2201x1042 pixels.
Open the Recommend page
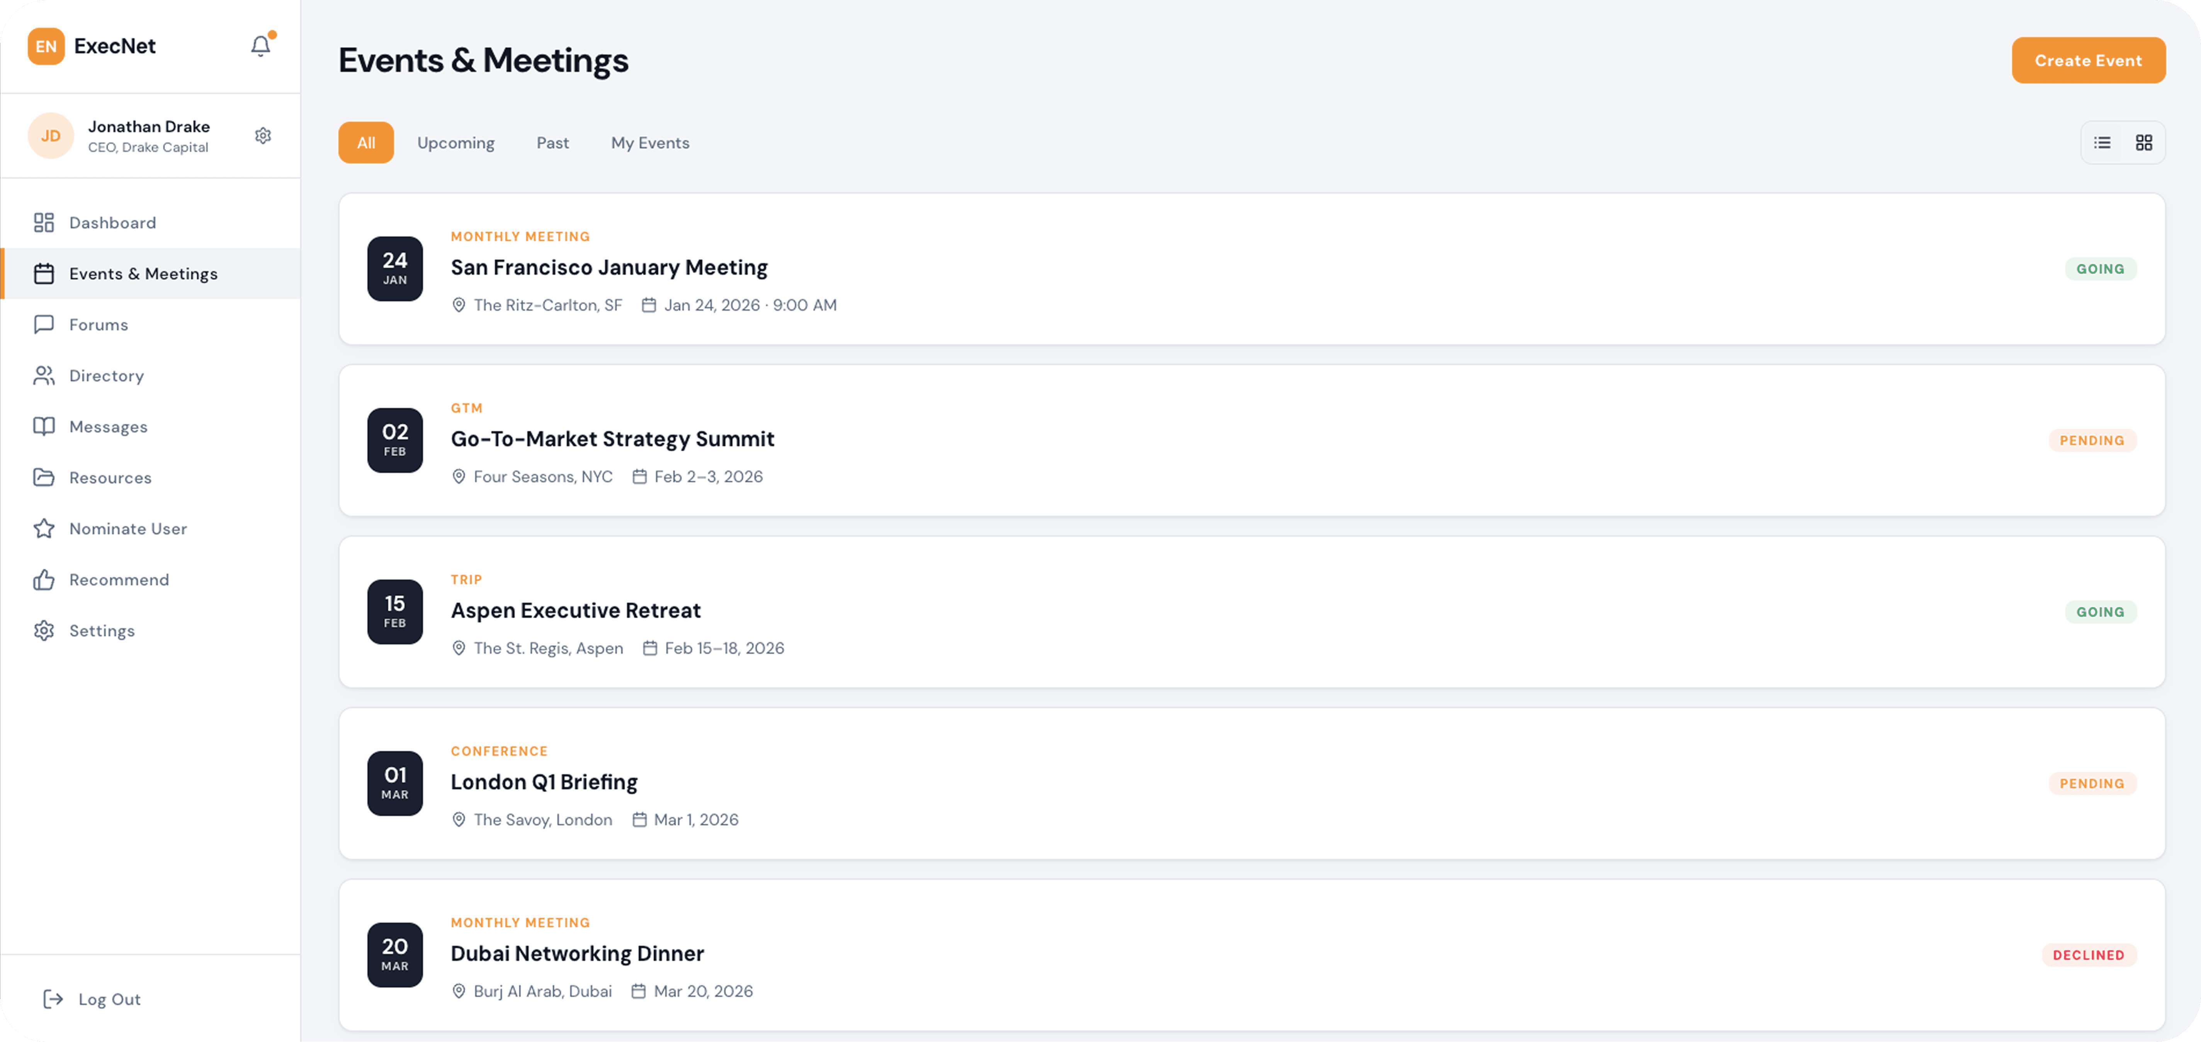point(119,580)
